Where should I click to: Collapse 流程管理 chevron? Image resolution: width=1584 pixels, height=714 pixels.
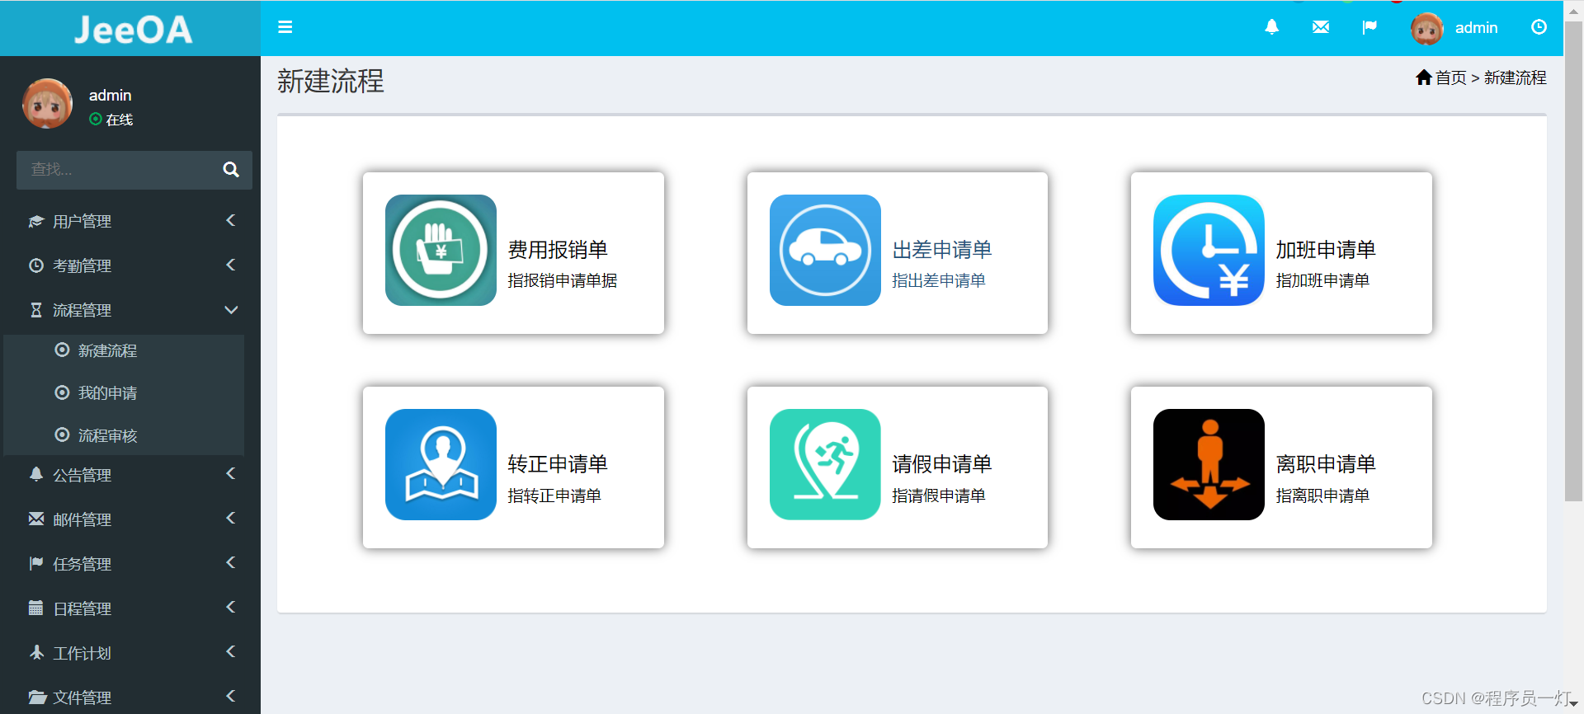231,310
